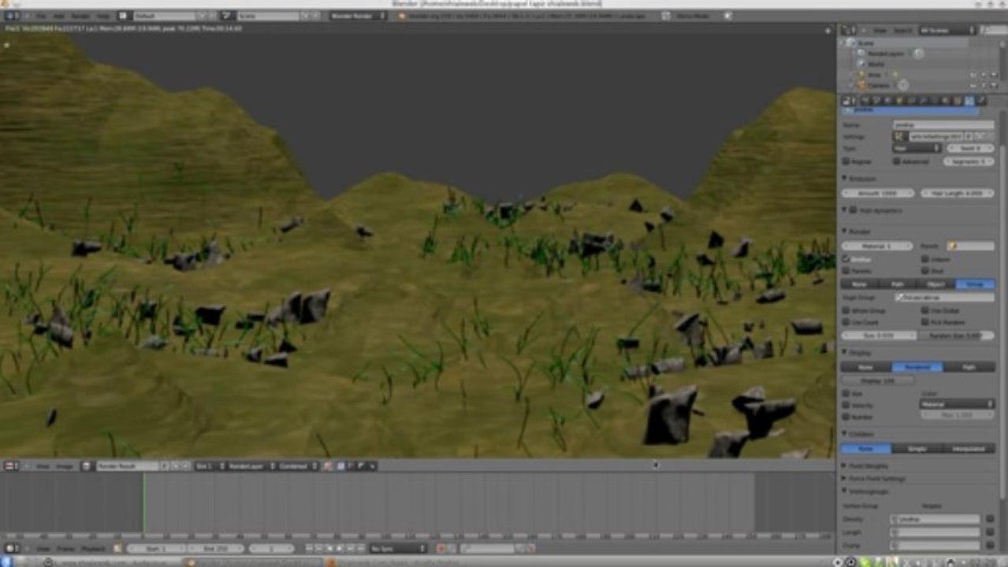
Task: Select Simple children mode
Action: coord(917,448)
